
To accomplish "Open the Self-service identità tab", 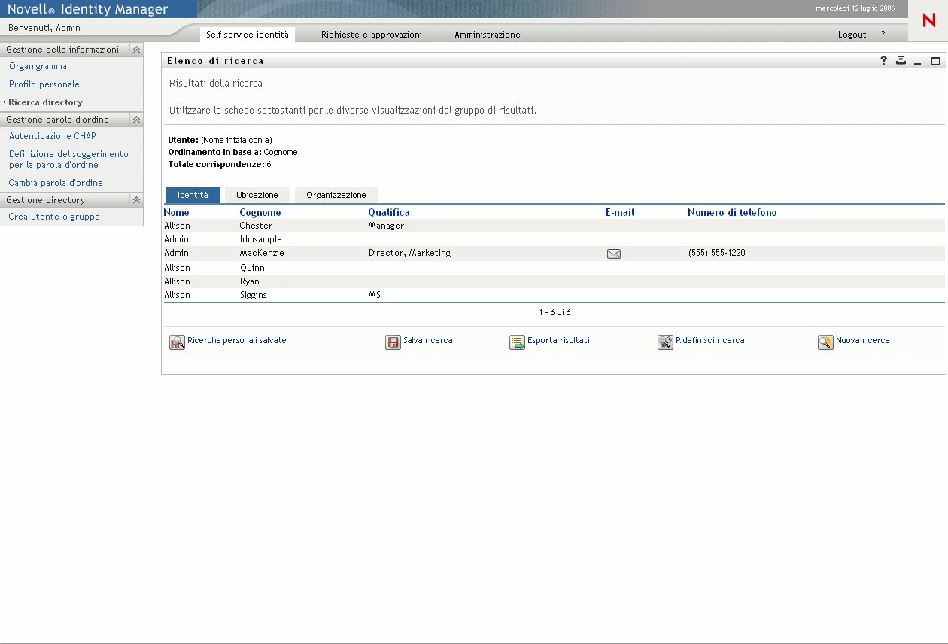I will click(248, 35).
